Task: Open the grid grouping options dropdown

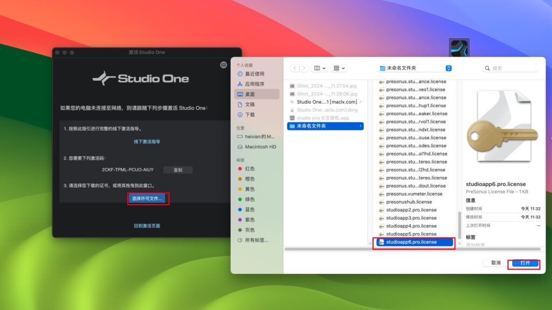Action: point(339,68)
